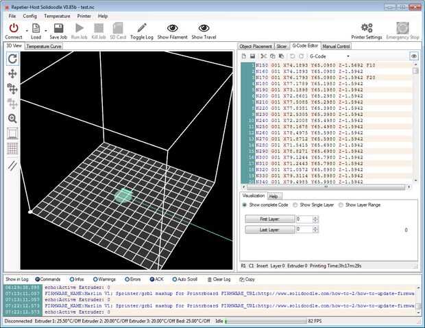Viewport: 425px width, 328px height.
Task: Click the Show Travel eye icon
Action: point(206,27)
